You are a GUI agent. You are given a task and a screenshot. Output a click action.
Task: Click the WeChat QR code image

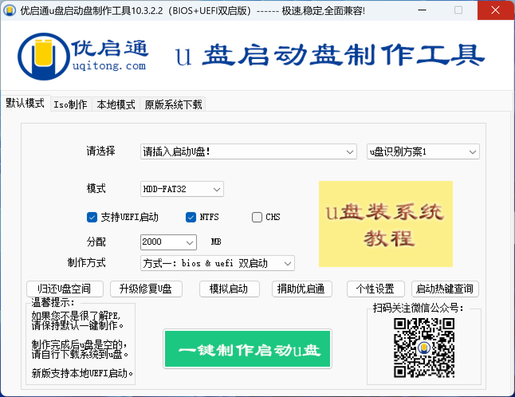424,348
